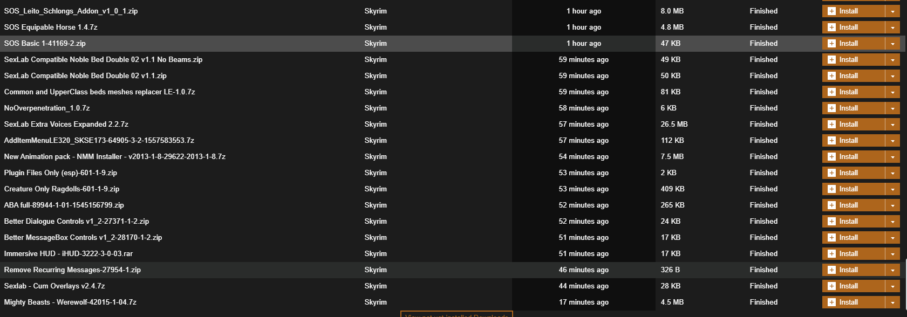Viewport: 907px width, 317px height.
Task: Click the 81 KB size cell
Action: coord(670,92)
